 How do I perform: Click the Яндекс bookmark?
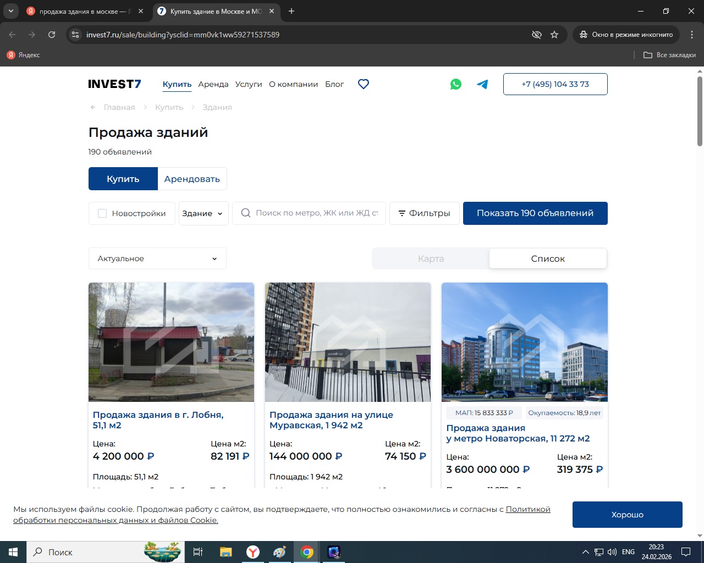click(23, 55)
